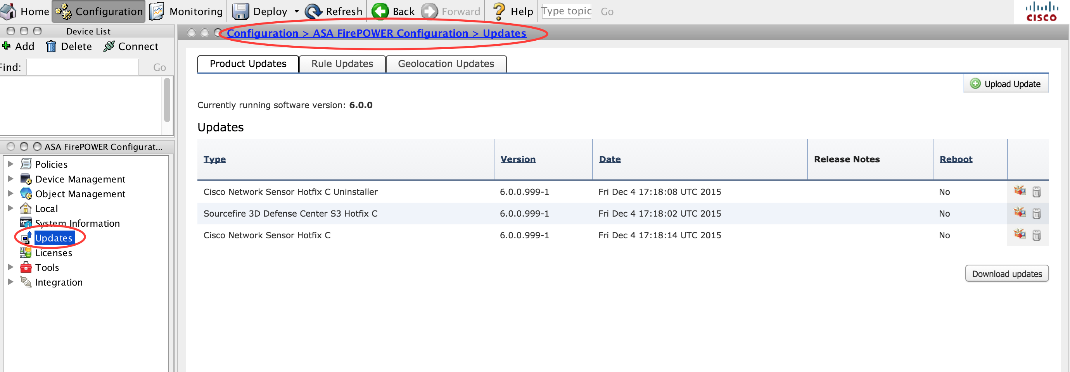Click Go next to Type topic
This screenshot has height=372, width=1070.
(x=607, y=12)
